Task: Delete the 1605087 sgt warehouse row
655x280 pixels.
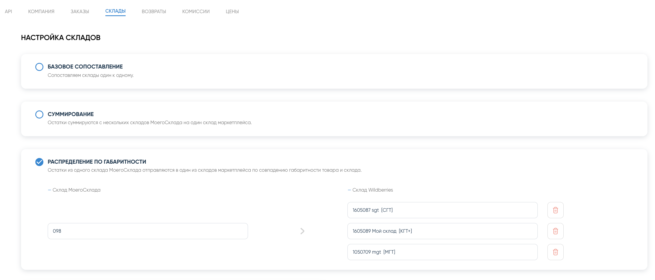Action: click(555, 210)
